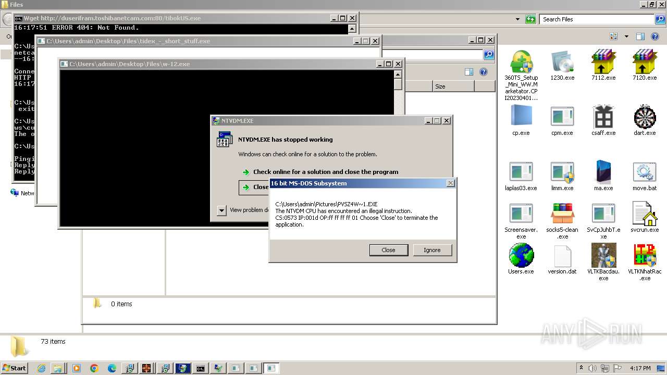Toggle preview pane in inner Explorer window
The image size is (667, 375).
(x=469, y=72)
